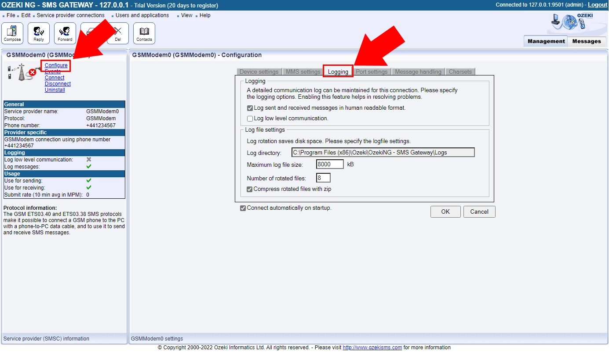
Task: Click the Configure link
Action: 56,65
